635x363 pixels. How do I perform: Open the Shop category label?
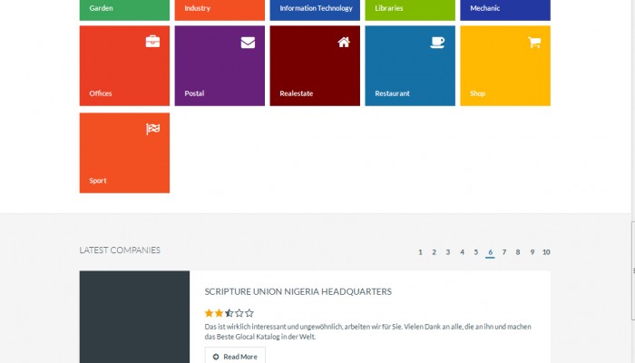point(477,93)
